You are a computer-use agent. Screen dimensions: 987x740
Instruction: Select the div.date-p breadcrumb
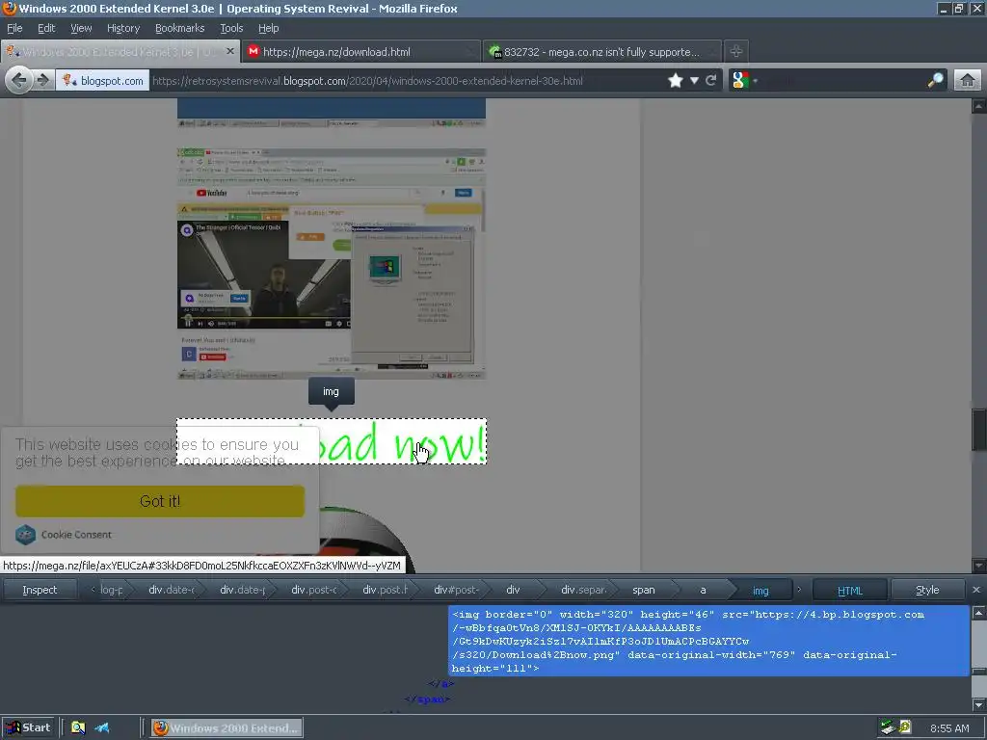[x=242, y=591]
